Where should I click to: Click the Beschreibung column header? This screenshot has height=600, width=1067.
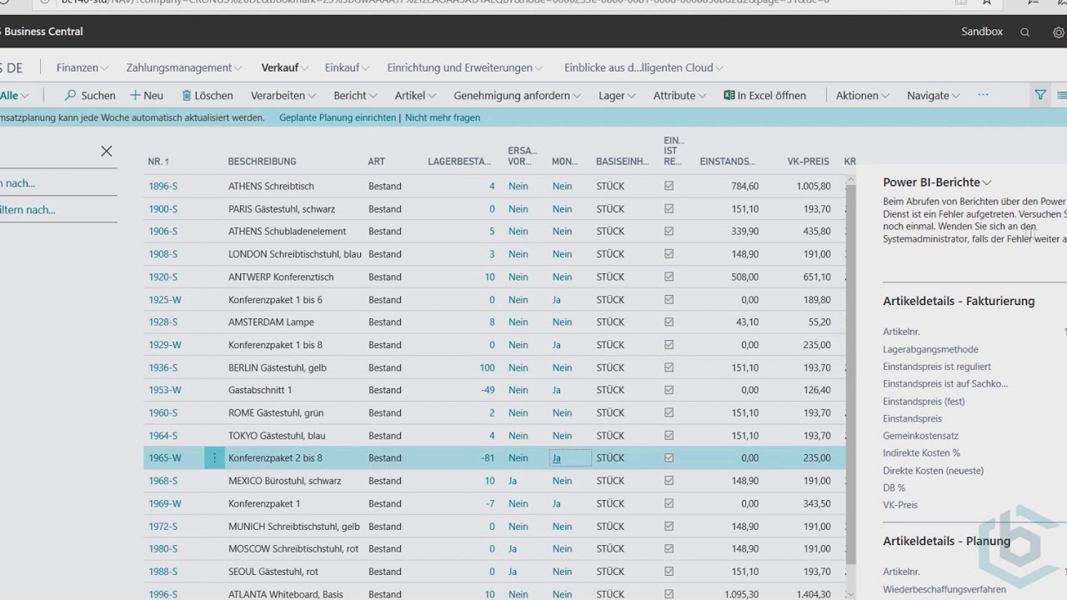coord(262,161)
